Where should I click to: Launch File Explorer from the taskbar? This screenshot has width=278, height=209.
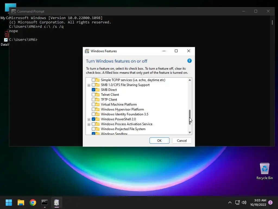click(21, 202)
